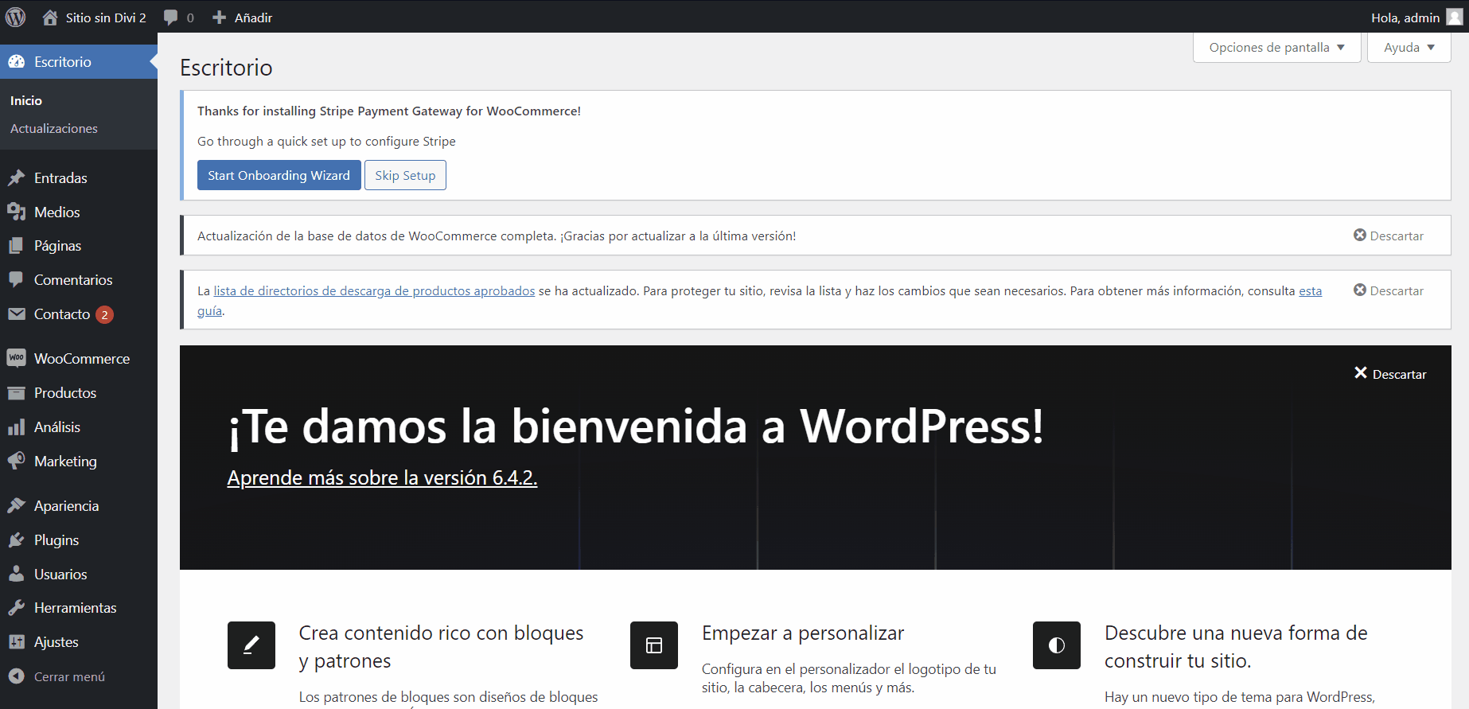Click the Herramientas wrench icon

pyautogui.click(x=16, y=608)
